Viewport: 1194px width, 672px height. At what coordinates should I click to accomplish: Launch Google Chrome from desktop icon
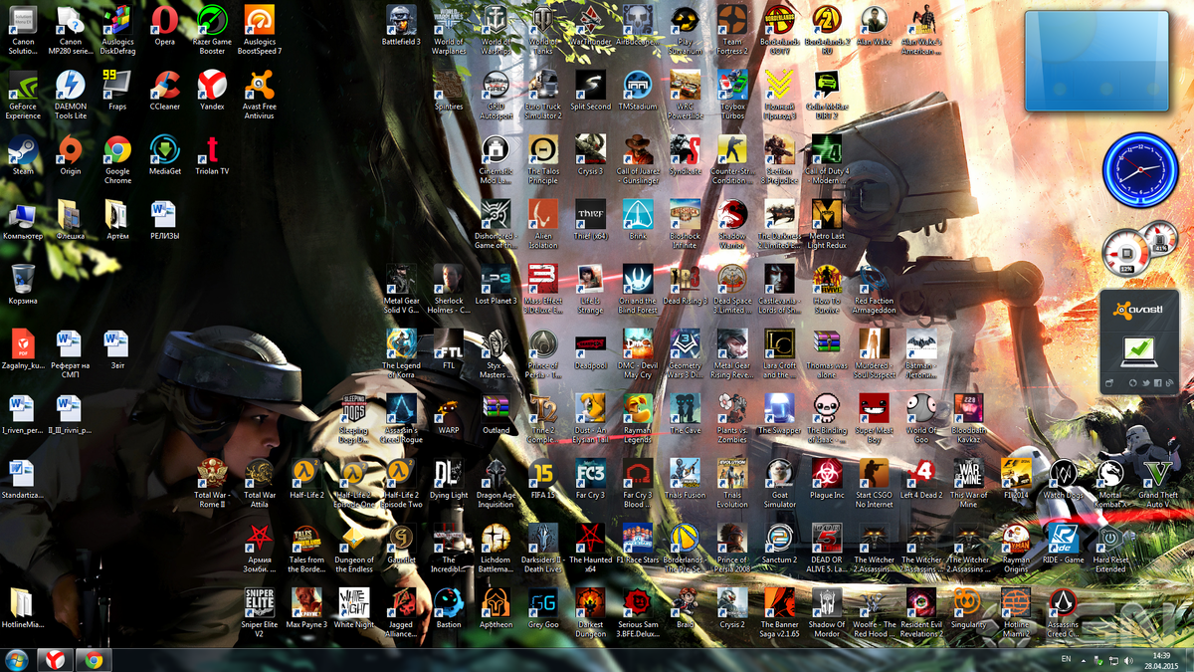click(117, 159)
